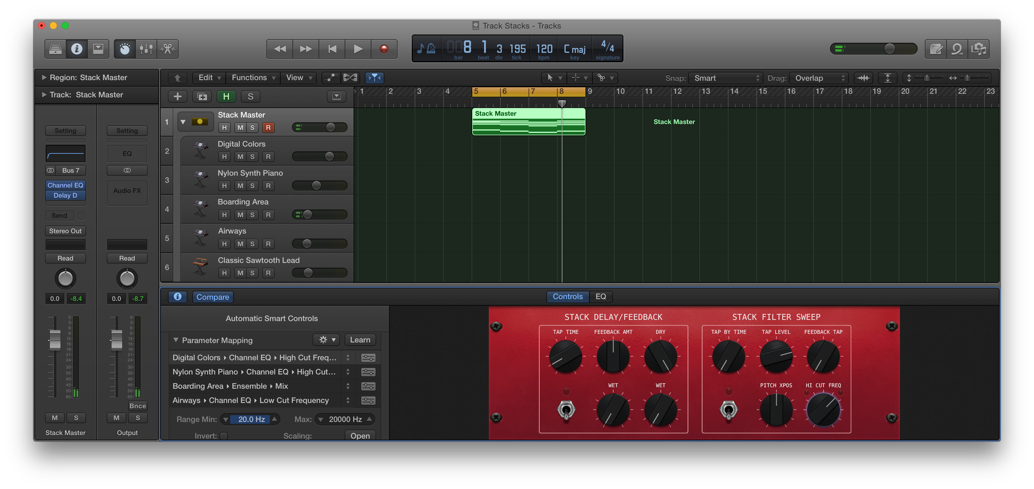Open the Loop Browser icon
1034x489 pixels.
coord(957,49)
